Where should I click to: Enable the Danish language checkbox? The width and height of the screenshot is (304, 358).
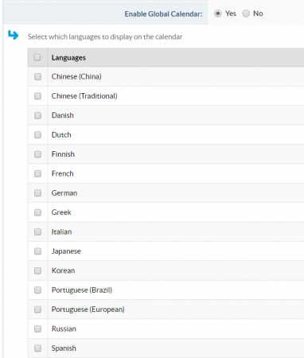point(37,115)
